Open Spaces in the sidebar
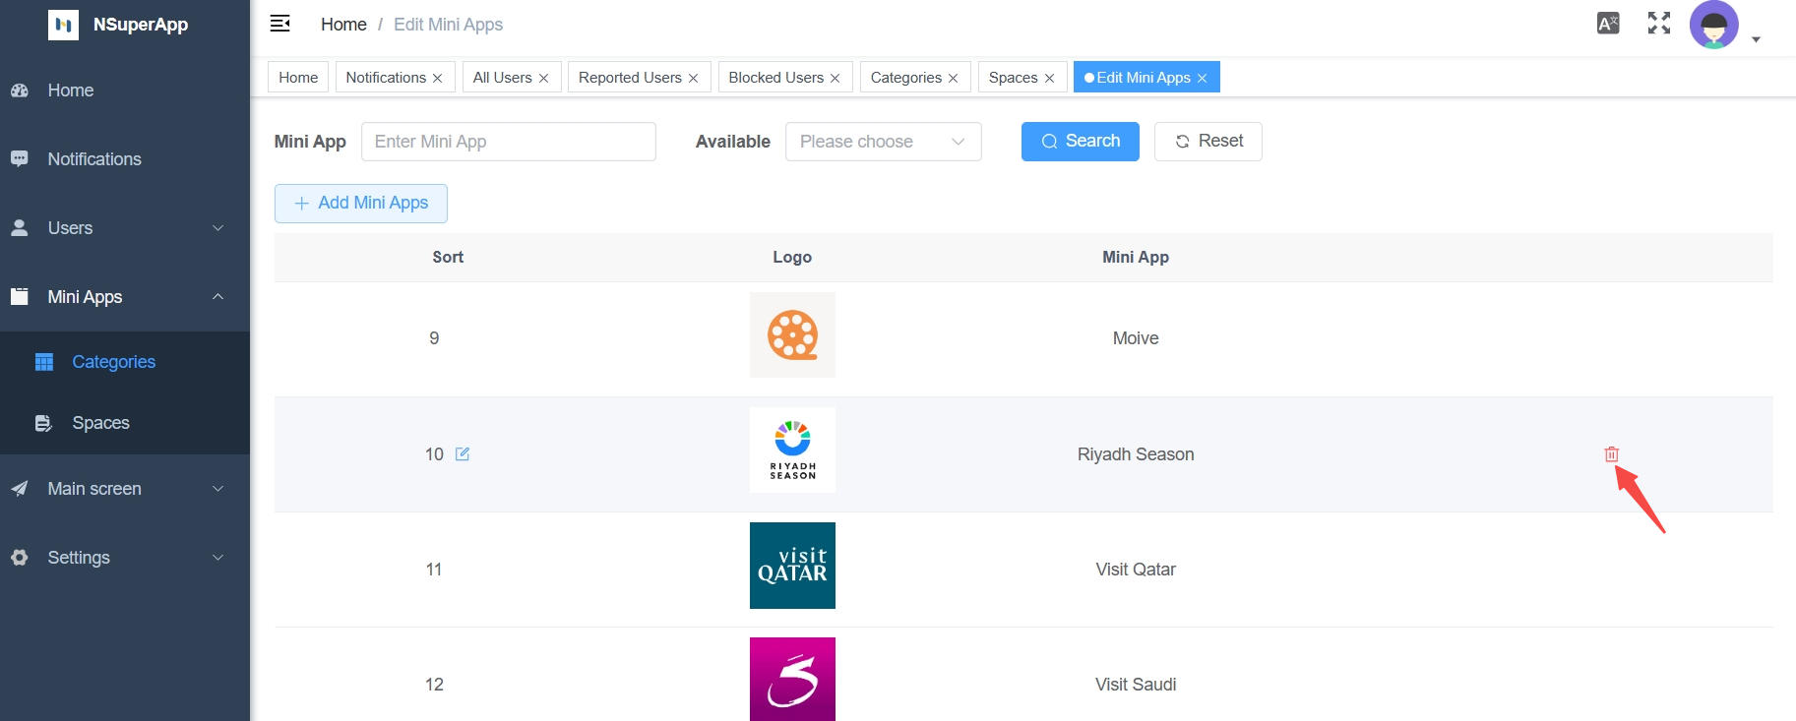Image resolution: width=1796 pixels, height=721 pixels. (100, 423)
